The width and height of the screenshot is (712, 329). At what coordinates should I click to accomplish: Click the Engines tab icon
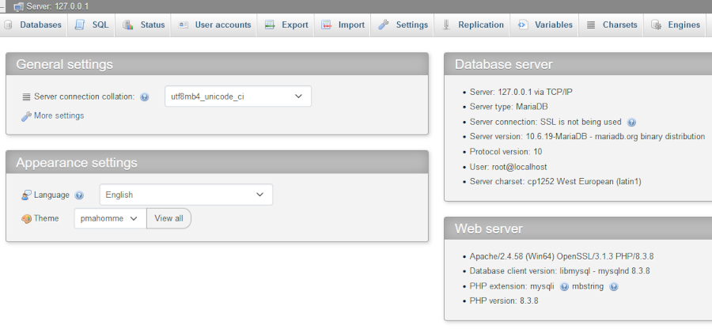[656, 25]
